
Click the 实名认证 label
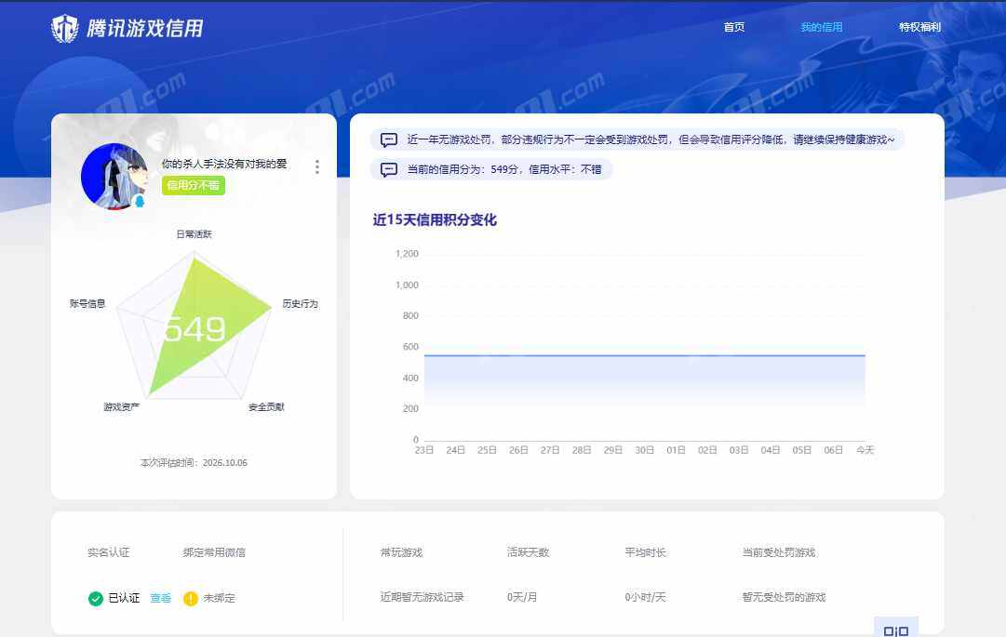pos(109,552)
